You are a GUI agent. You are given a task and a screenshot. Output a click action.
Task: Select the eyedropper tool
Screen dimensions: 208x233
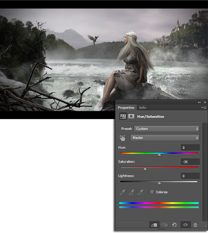[x=123, y=192]
